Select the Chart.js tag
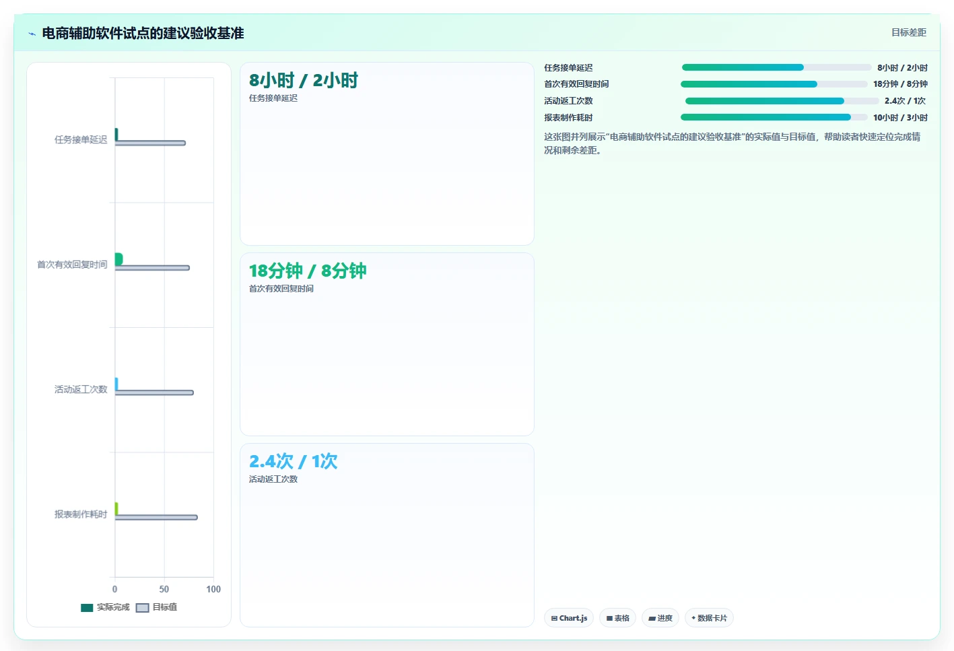The height and width of the screenshot is (651, 954). [569, 618]
